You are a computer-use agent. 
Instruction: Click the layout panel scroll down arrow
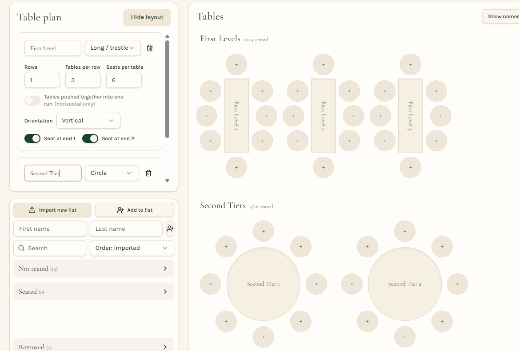pyautogui.click(x=167, y=181)
